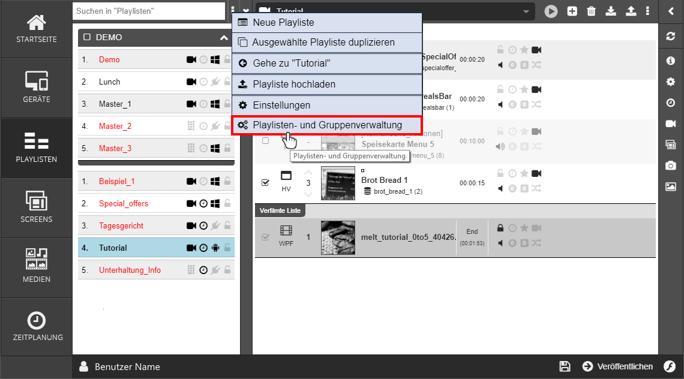Click the Brot Bread 1 thumbnail

click(338, 184)
